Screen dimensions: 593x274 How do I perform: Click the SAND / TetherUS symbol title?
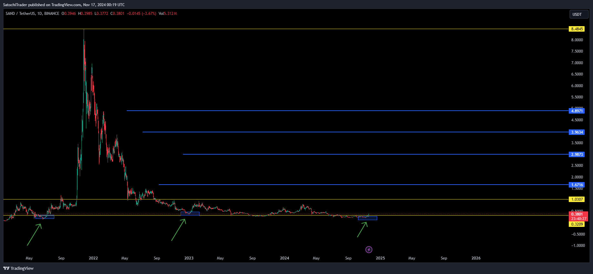(32, 14)
